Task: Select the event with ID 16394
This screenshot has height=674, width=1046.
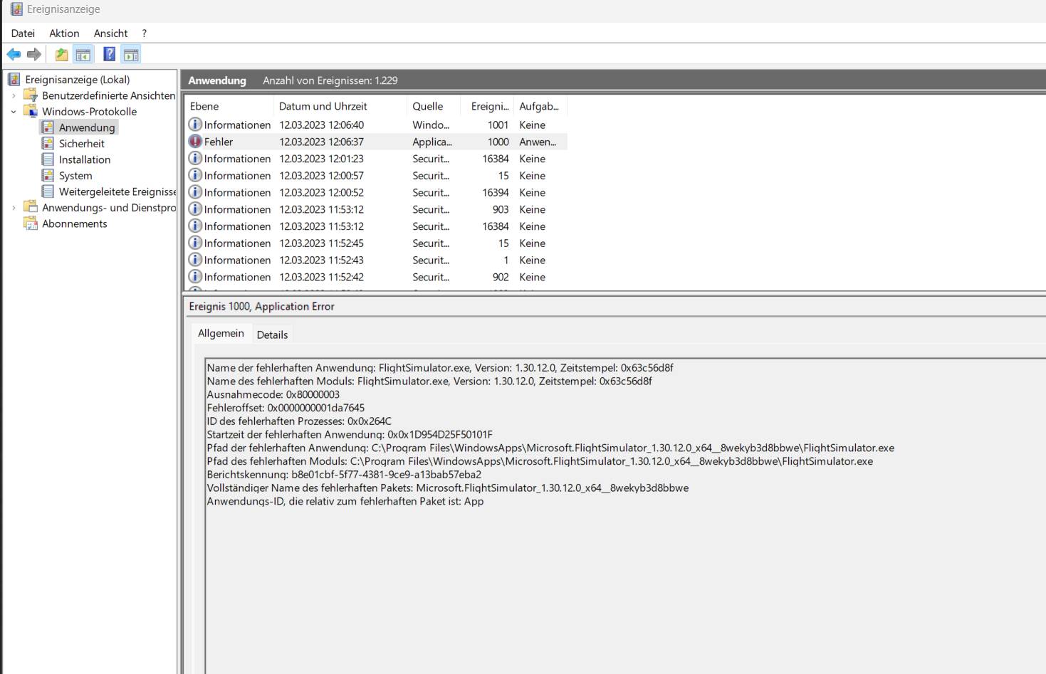Action: pyautogui.click(x=377, y=192)
